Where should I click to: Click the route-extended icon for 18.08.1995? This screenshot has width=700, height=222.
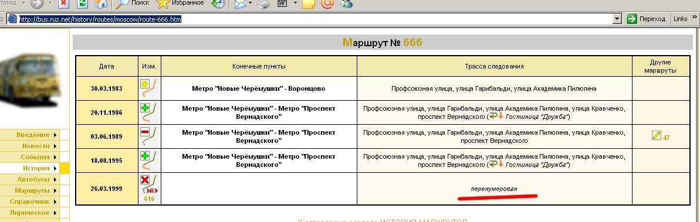click(149, 160)
